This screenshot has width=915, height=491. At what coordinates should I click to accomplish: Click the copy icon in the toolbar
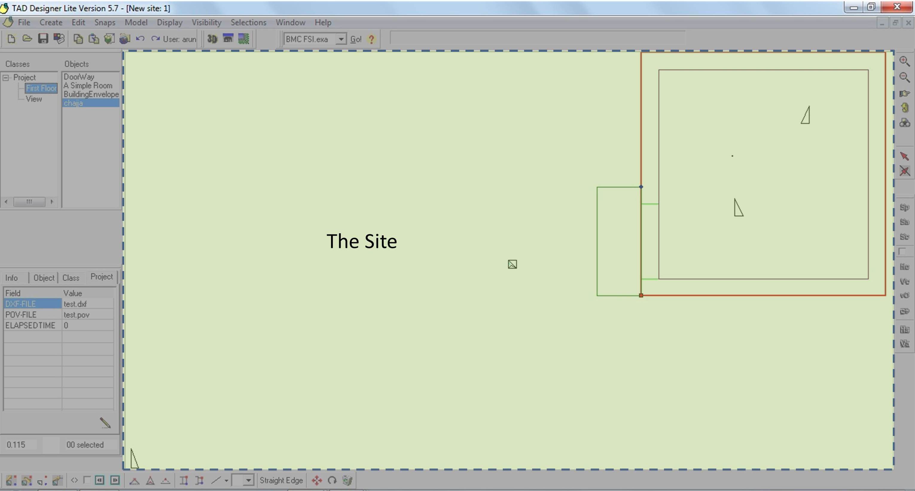tap(78, 39)
